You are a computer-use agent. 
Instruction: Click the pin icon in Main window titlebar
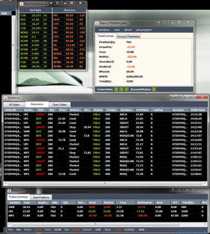coord(159,22)
